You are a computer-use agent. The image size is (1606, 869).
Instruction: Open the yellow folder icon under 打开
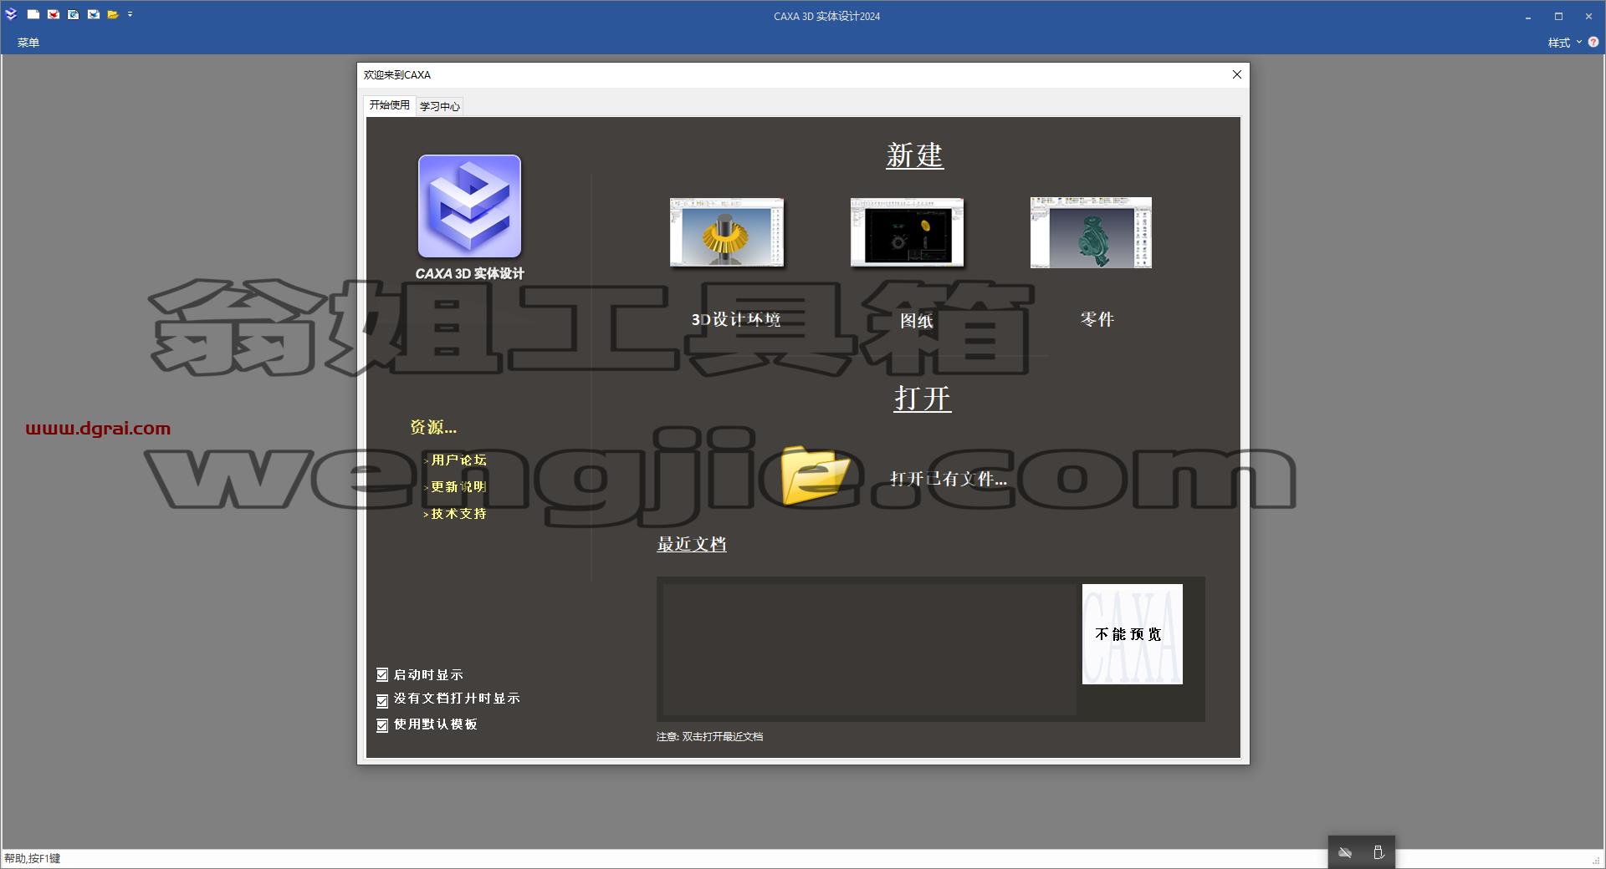point(815,475)
